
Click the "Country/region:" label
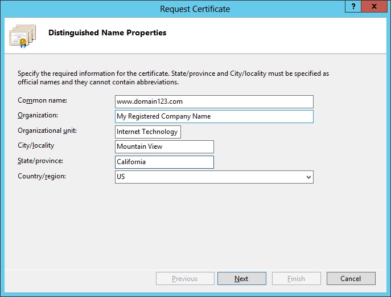coord(42,177)
